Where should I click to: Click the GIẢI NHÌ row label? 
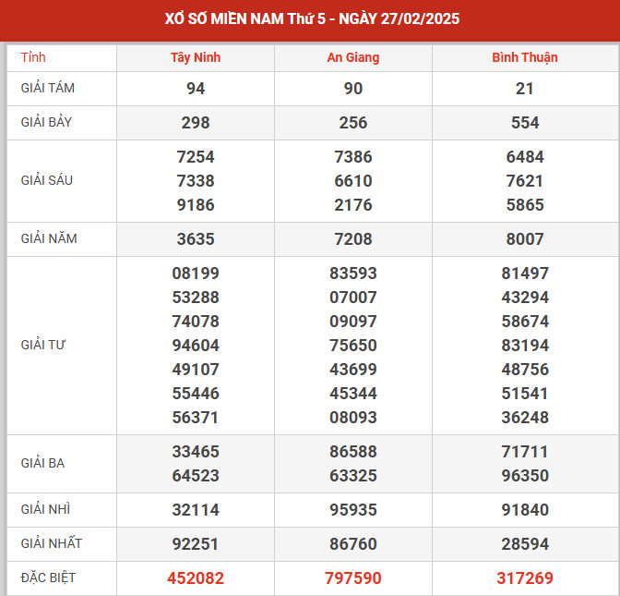pos(45,509)
